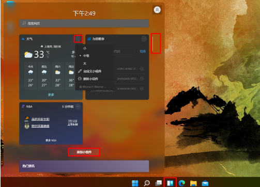This screenshot has width=260, height=187.
Task: Click the 7月12日 上午8:00 game time
Action: click(73, 122)
